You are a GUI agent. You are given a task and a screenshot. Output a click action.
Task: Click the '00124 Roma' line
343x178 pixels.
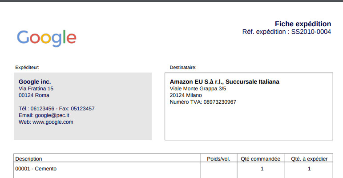point(34,95)
